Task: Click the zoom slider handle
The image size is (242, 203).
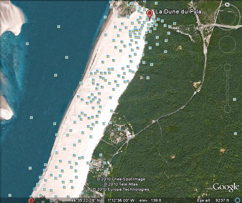Action: coord(227,89)
